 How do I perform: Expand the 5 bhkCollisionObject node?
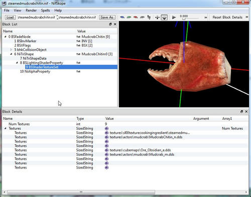coord(11,50)
